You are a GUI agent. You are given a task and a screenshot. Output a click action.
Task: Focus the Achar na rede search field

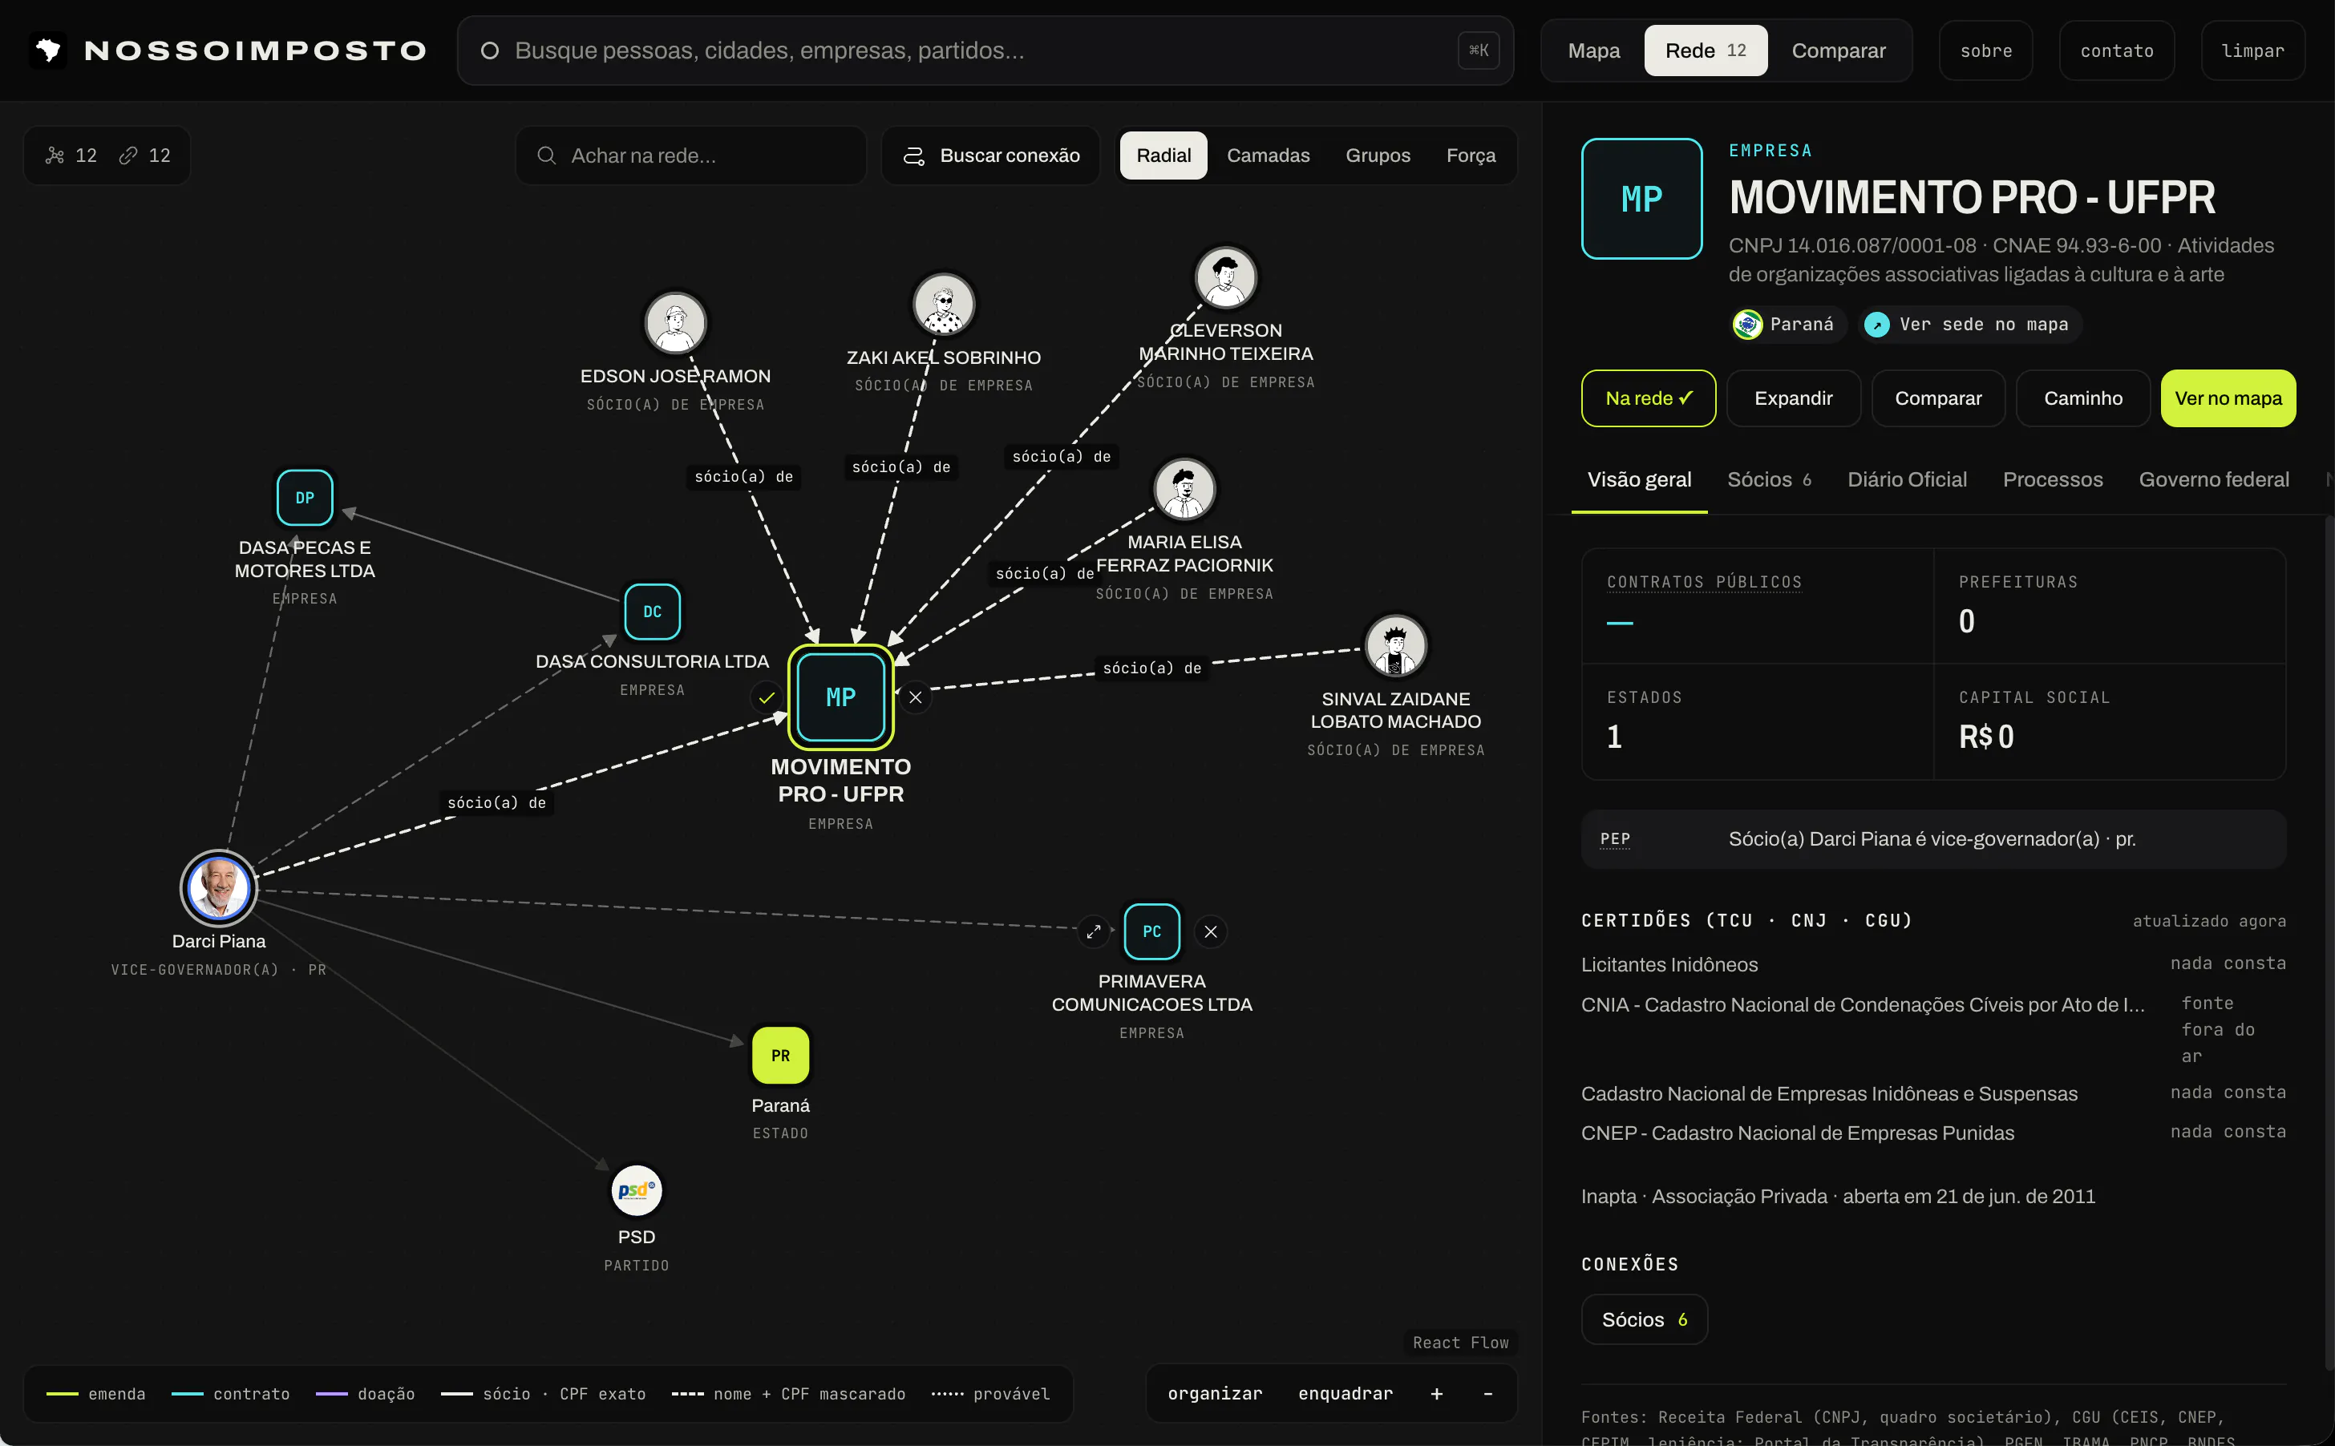(x=690, y=155)
